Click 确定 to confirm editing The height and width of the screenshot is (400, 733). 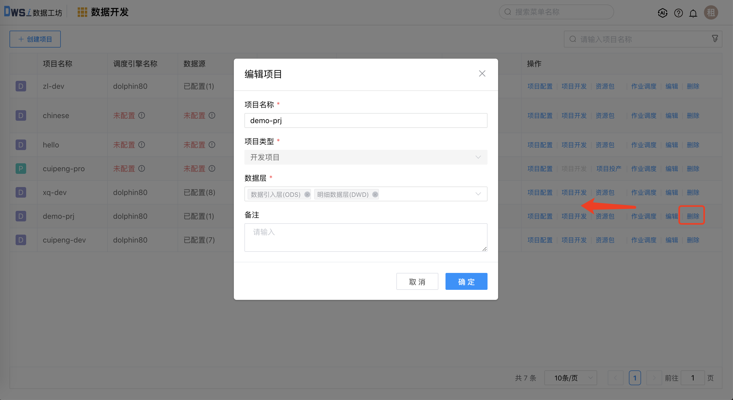[466, 282]
